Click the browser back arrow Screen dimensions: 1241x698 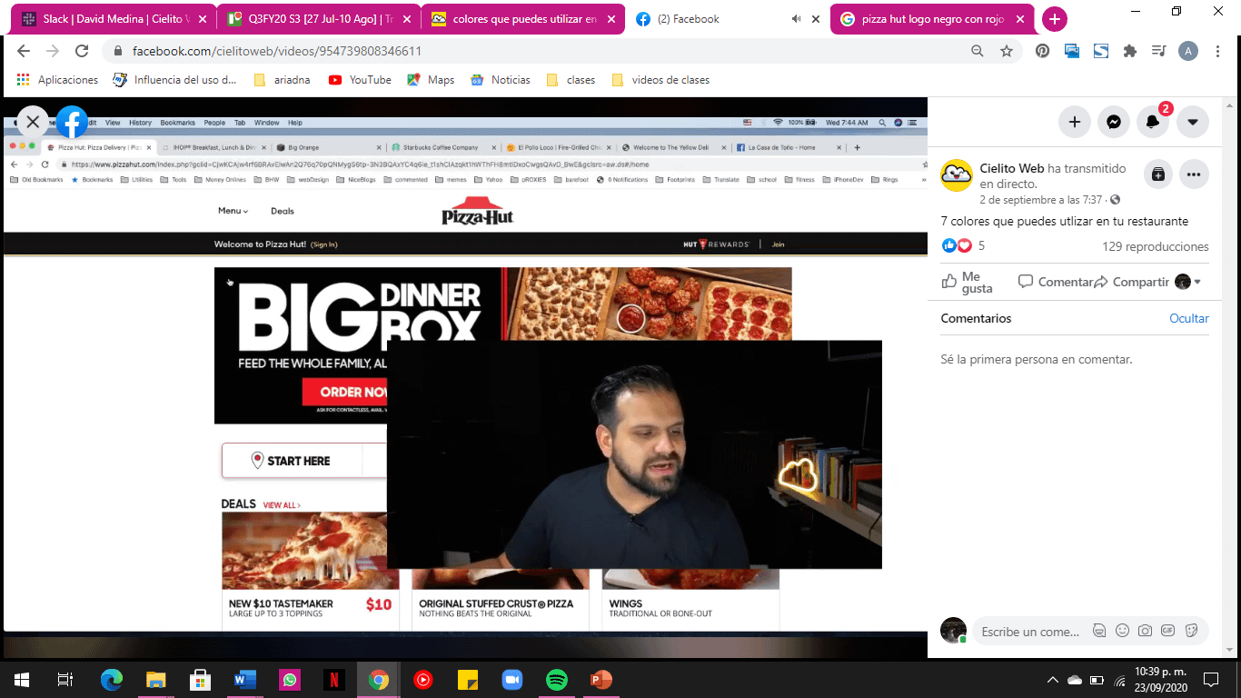coord(24,51)
